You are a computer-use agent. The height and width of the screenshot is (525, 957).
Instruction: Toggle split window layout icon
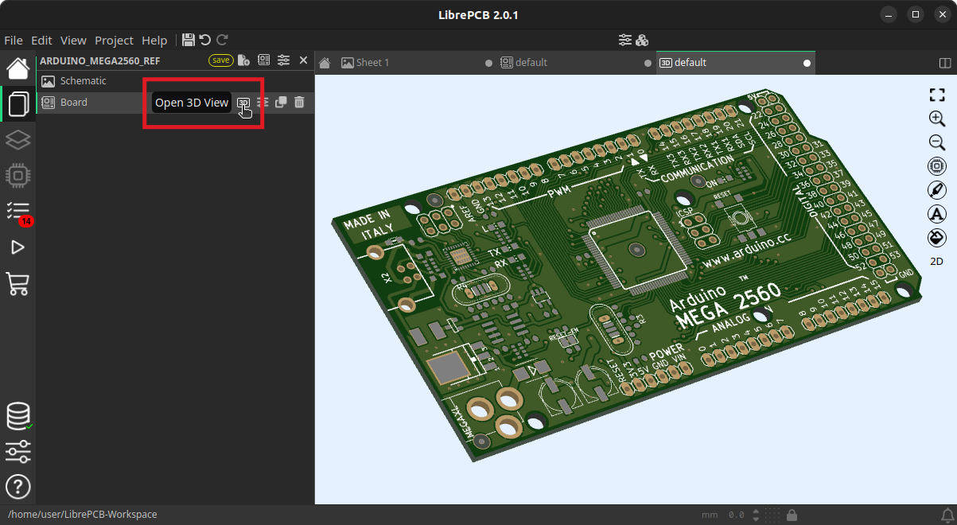[x=944, y=62]
